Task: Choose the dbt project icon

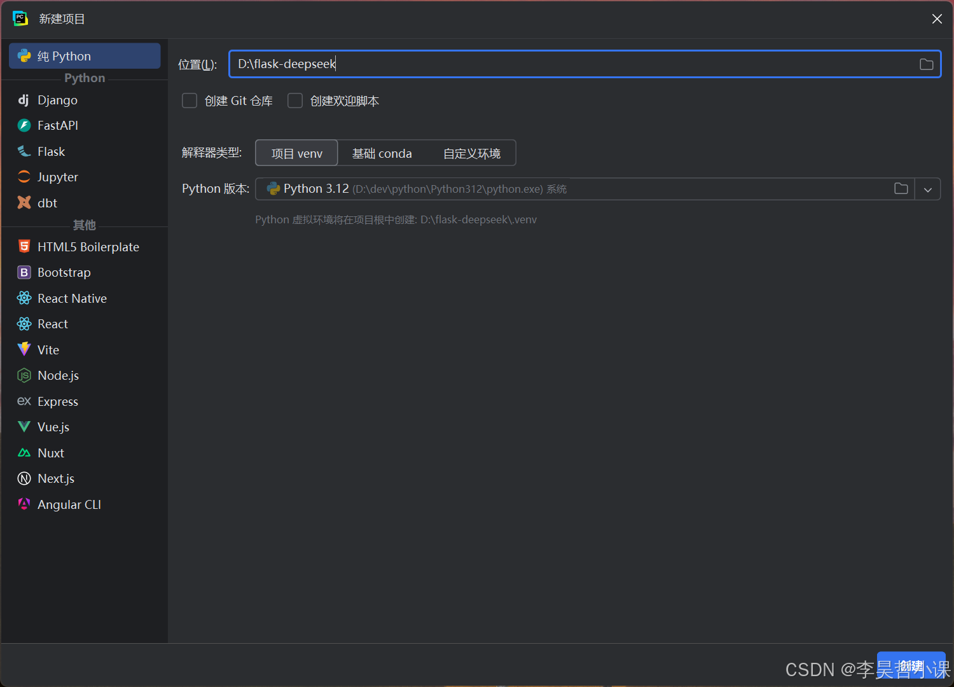Action: pos(24,203)
